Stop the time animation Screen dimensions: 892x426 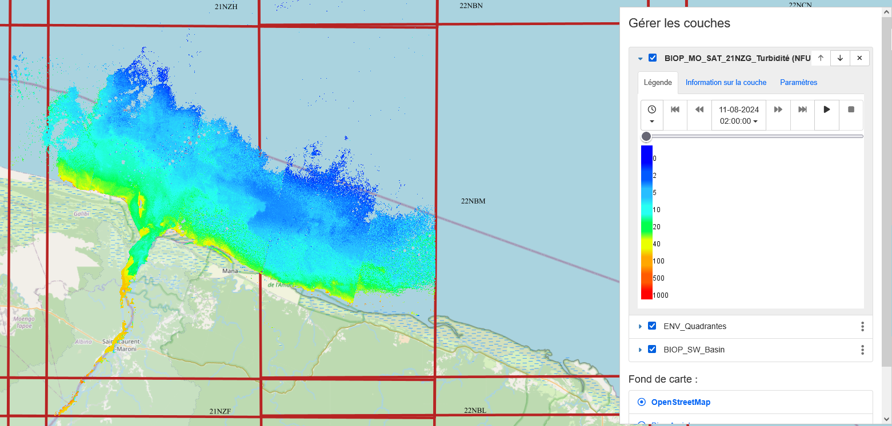(x=851, y=109)
